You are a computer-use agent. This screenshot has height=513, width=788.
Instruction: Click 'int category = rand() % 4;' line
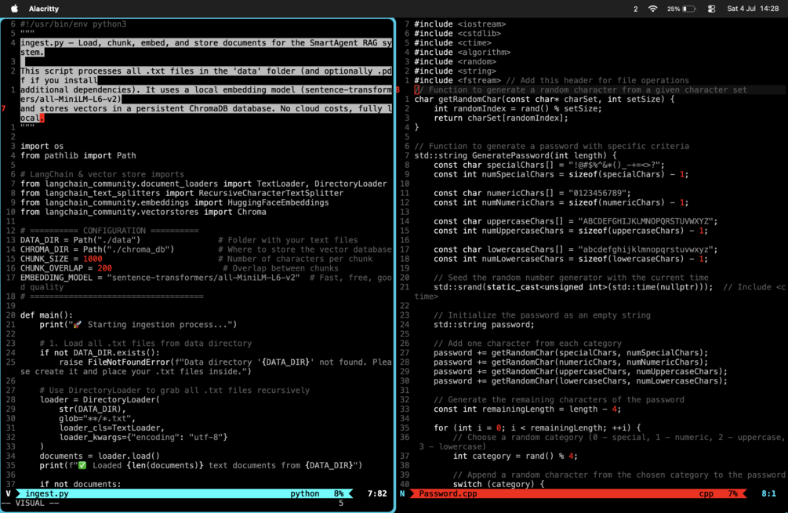[515, 456]
